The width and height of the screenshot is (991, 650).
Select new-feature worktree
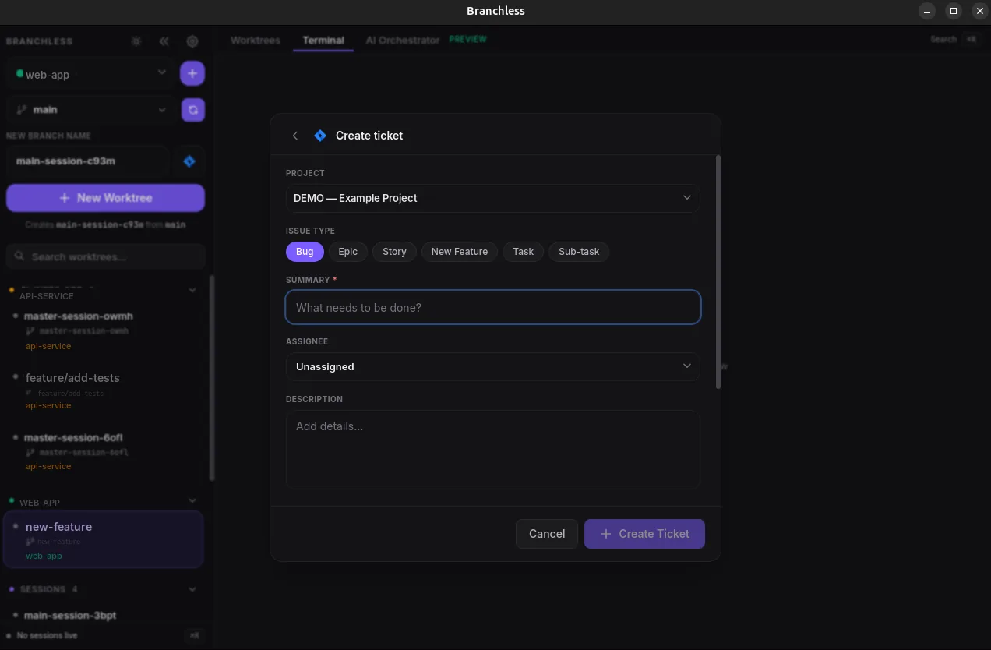click(103, 539)
